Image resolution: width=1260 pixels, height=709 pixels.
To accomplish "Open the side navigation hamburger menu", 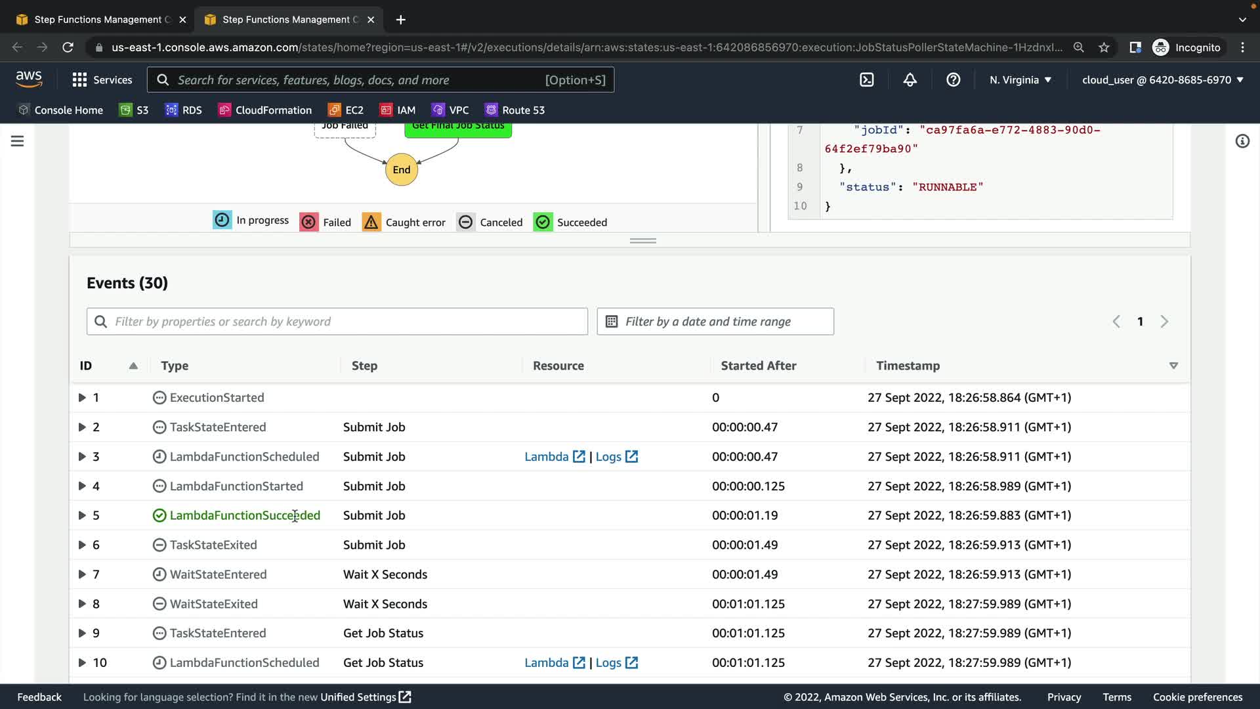I will (18, 141).
